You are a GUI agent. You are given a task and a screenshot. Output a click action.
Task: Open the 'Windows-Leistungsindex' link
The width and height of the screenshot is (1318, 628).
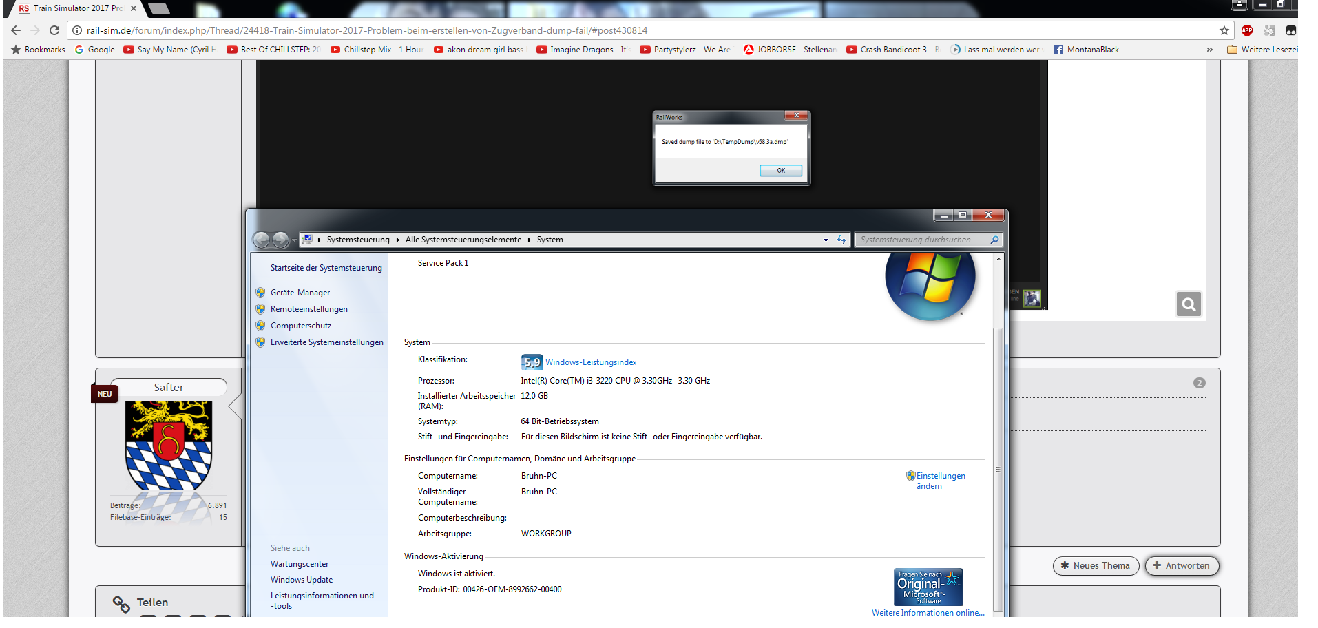click(x=591, y=362)
